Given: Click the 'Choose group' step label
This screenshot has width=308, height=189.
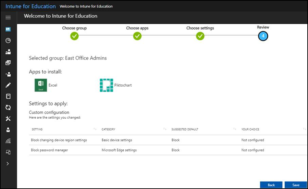Looking at the screenshot, I should [75, 28].
